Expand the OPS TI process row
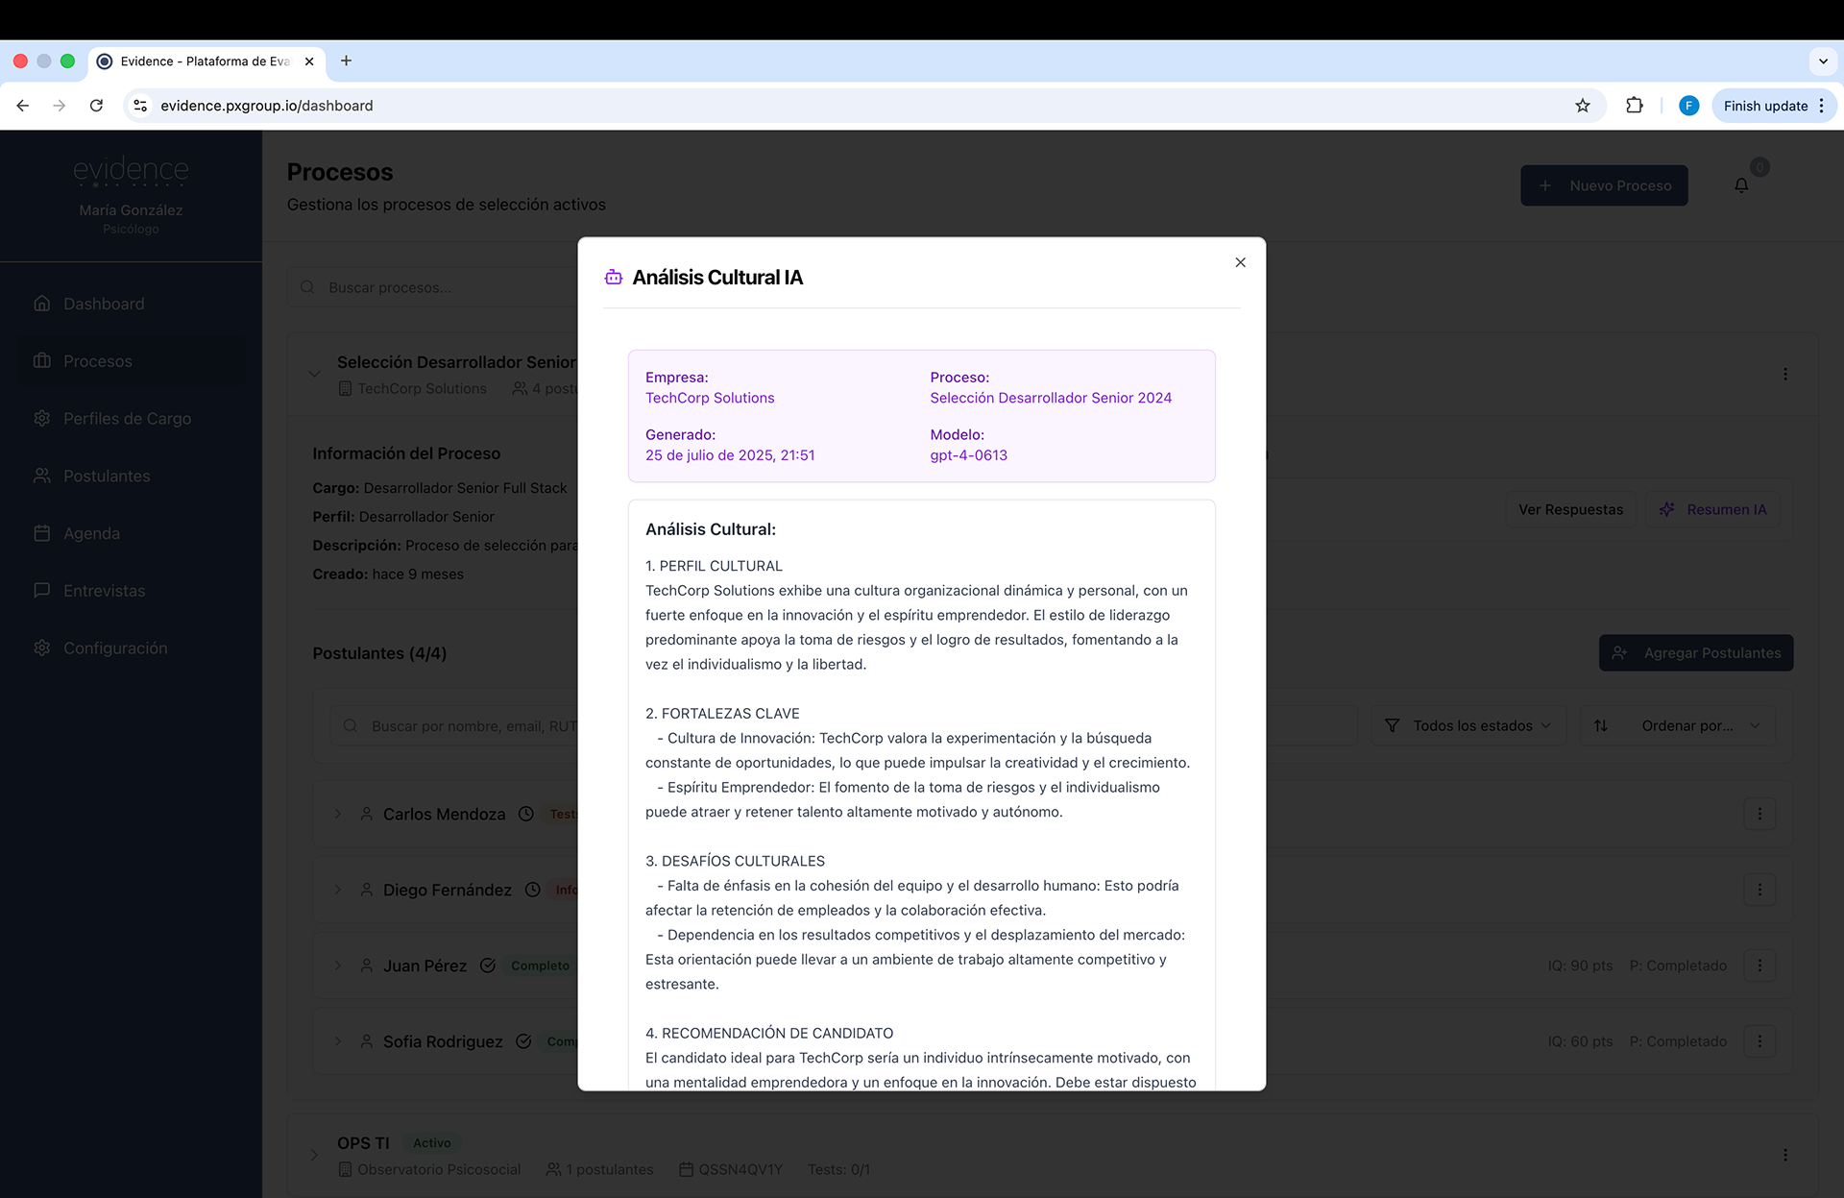Image resolution: width=1844 pixels, height=1198 pixels. (x=314, y=1155)
